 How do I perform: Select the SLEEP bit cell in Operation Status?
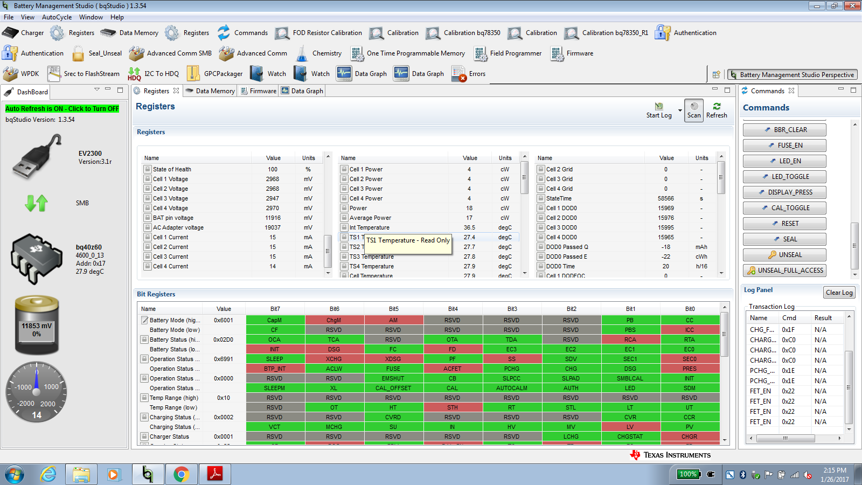coord(275,359)
